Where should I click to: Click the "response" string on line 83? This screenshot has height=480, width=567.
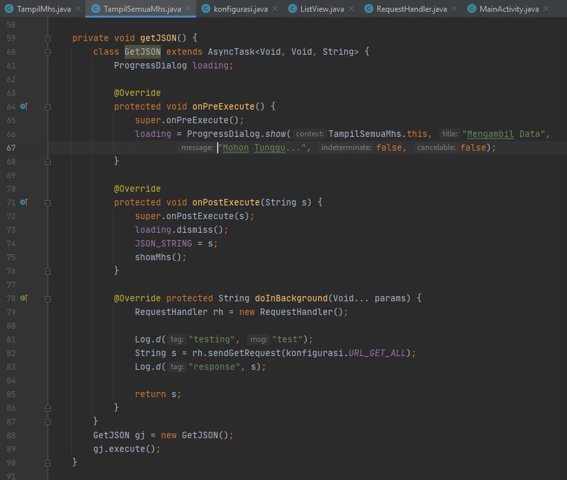tap(214, 367)
